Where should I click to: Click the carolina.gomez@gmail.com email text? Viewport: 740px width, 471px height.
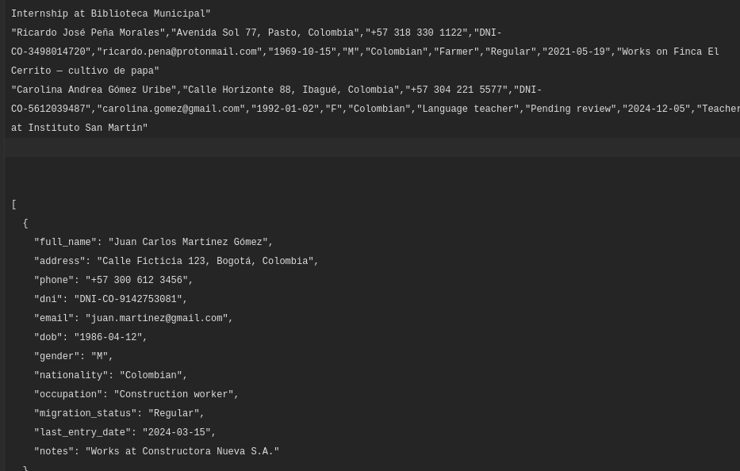point(171,109)
